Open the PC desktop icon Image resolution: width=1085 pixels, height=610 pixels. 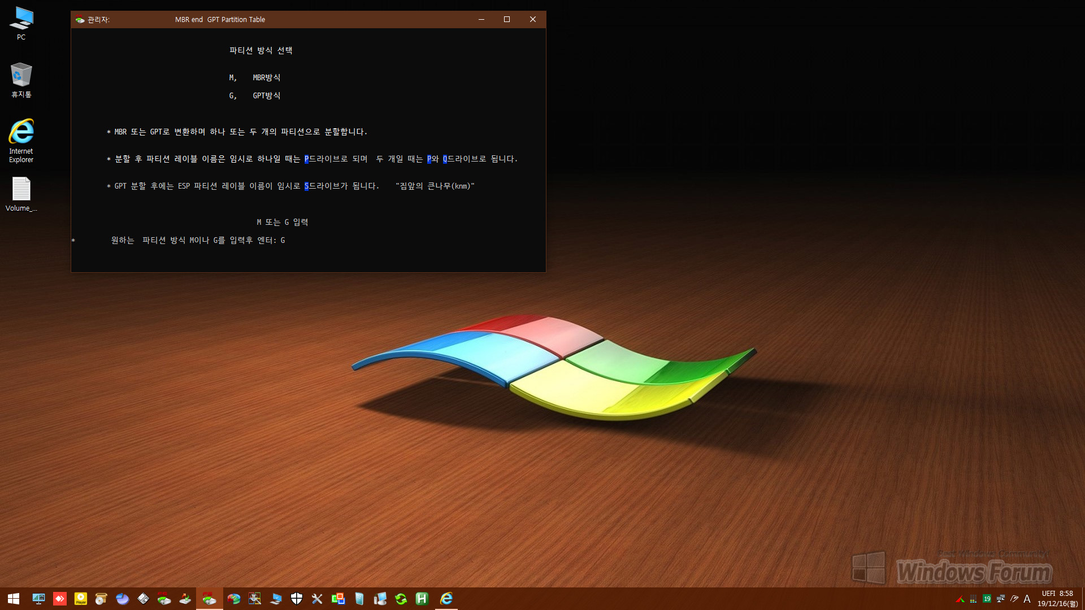[x=21, y=24]
